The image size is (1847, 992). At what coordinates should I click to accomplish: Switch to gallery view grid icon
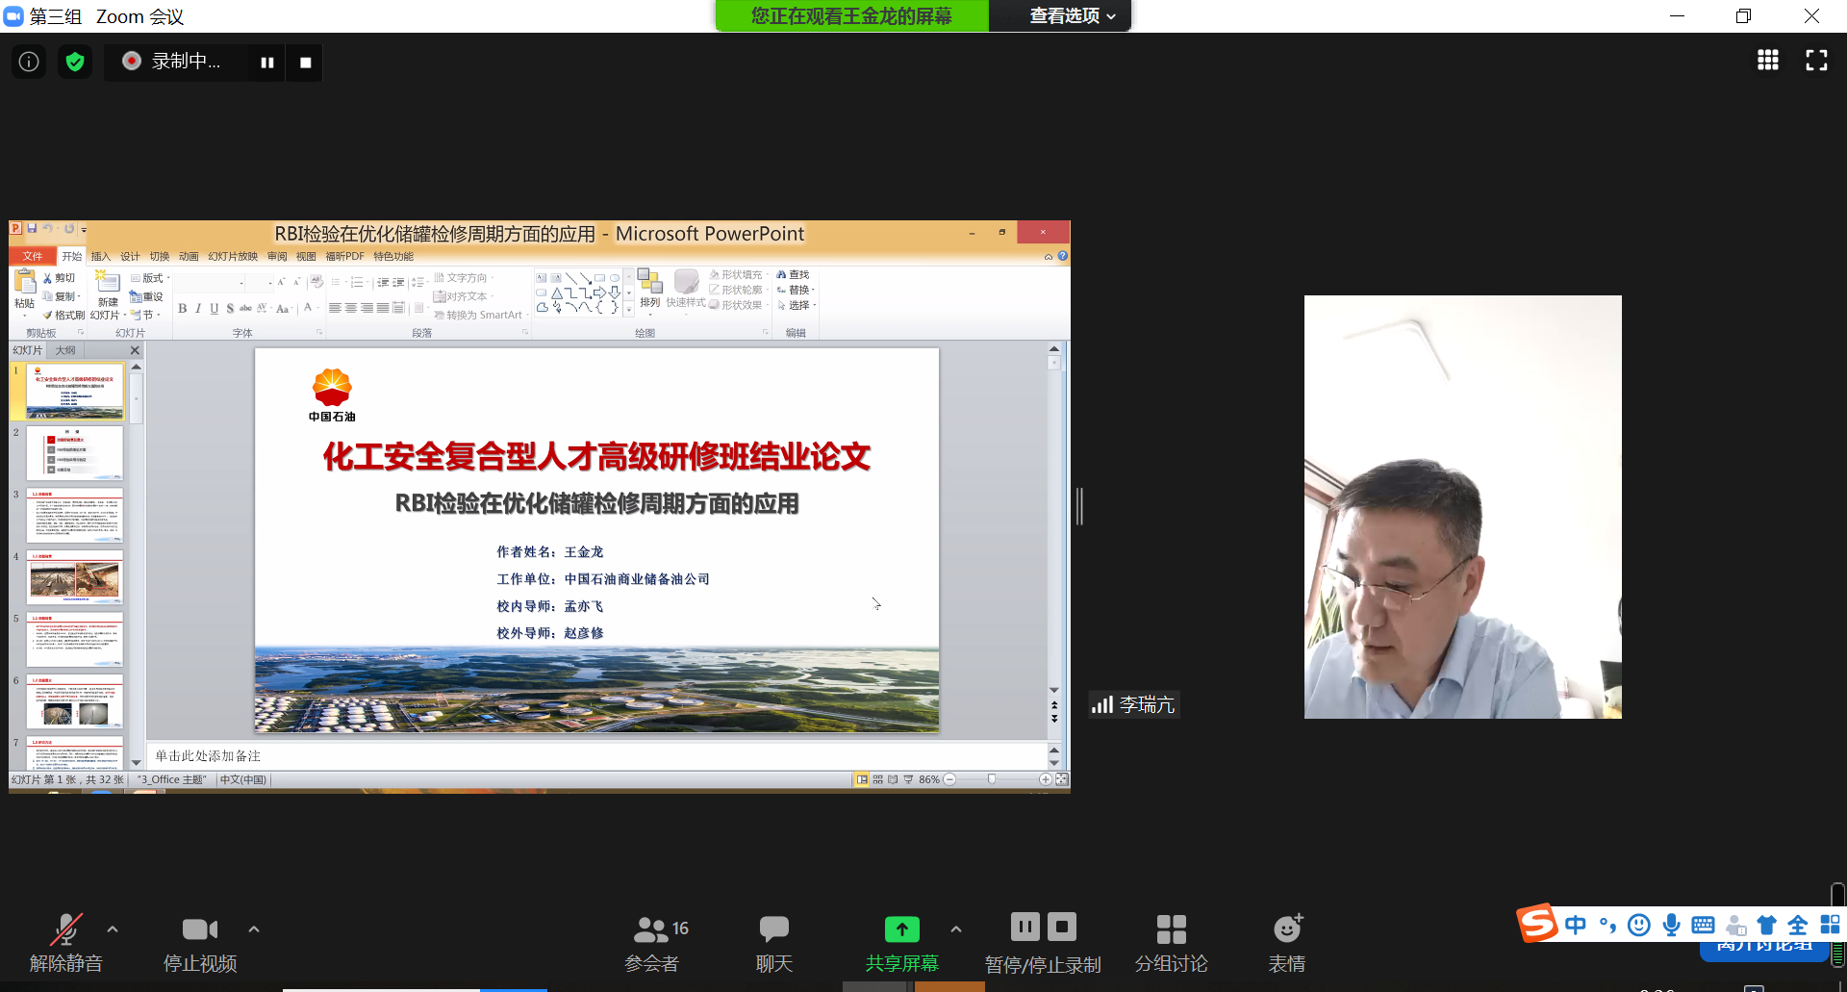[1767, 61]
